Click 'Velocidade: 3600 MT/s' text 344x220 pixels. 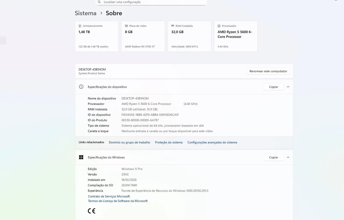tap(185, 47)
